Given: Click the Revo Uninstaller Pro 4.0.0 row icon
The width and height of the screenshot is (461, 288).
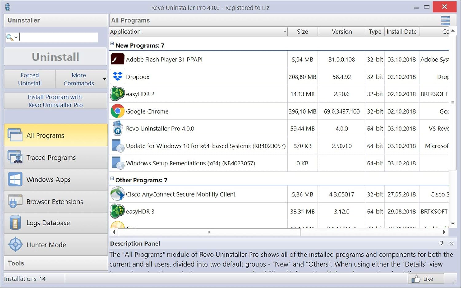Looking at the screenshot, I should [x=117, y=128].
